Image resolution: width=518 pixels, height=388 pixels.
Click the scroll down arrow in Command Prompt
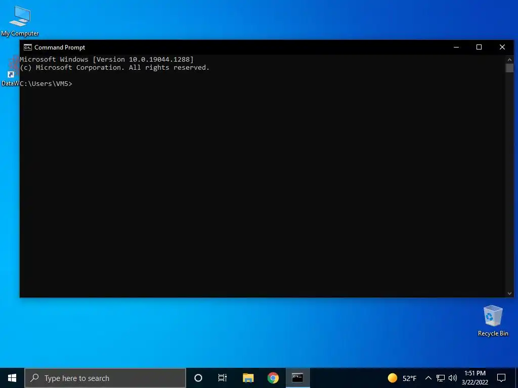pyautogui.click(x=509, y=294)
